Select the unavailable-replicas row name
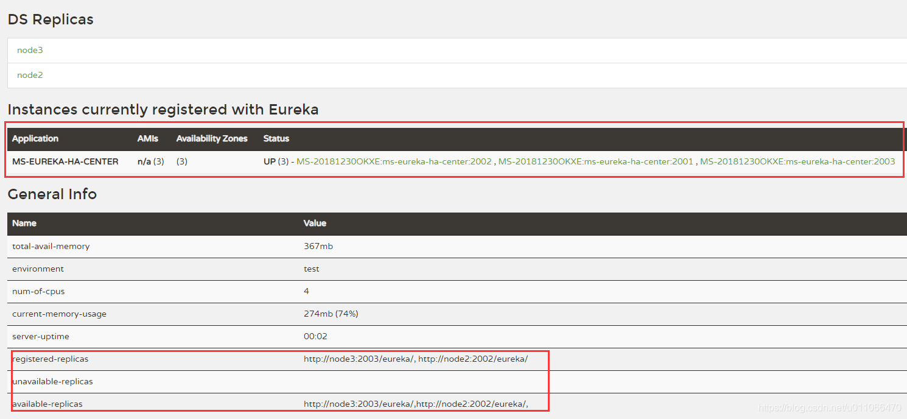907x419 pixels. (52, 381)
